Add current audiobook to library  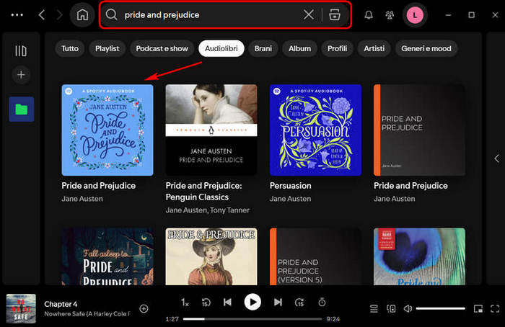click(144, 309)
